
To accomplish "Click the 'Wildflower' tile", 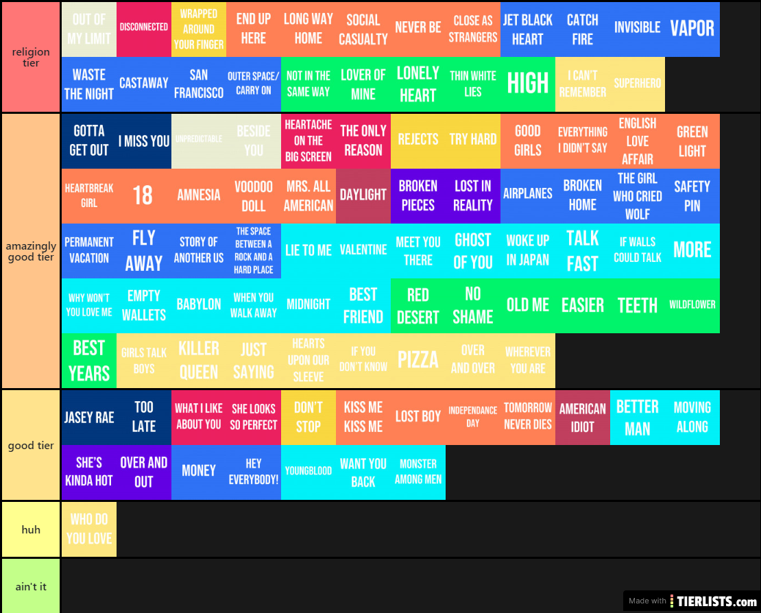I will click(692, 306).
